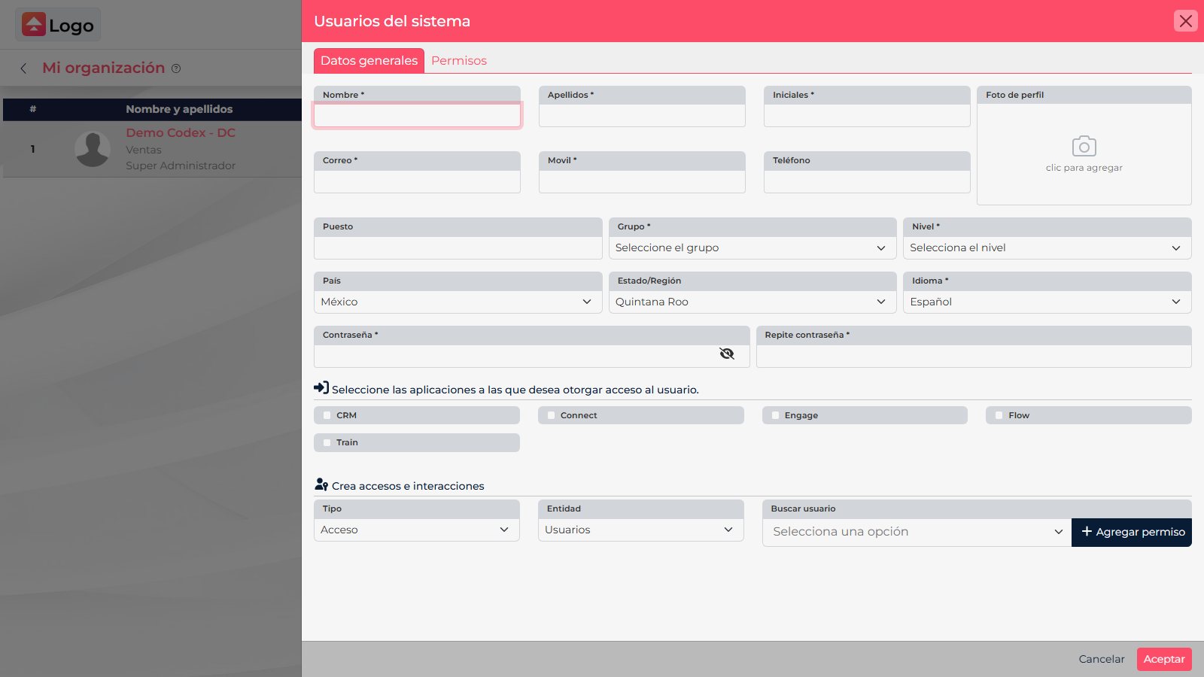Select the Datos generales tab

[x=369, y=61]
